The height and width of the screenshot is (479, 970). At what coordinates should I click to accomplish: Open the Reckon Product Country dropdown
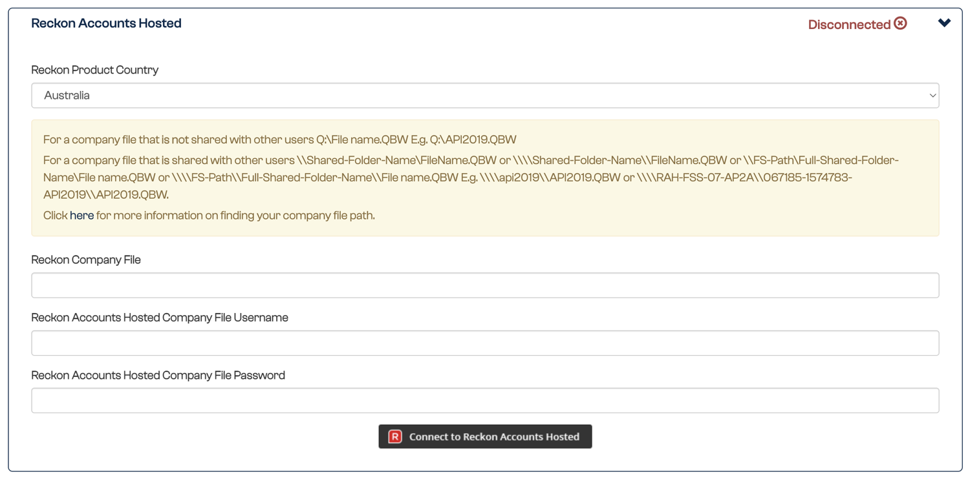[x=485, y=96]
